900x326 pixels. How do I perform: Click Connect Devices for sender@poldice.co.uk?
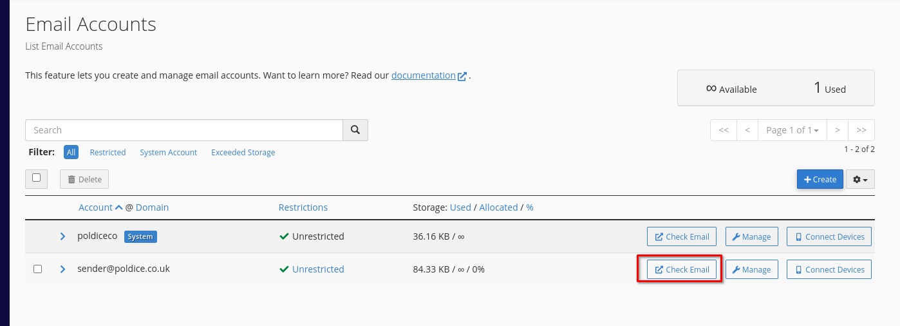[x=829, y=269]
